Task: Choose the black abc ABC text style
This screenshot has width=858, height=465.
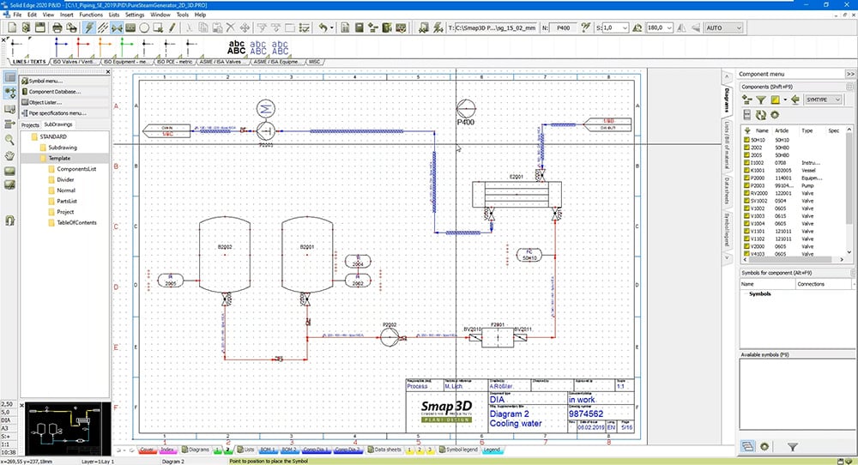Action: 237,47
